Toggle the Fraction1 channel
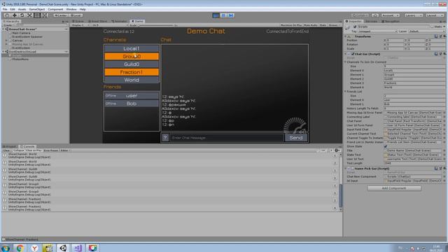Image resolution: width=448 pixels, height=252 pixels. [132, 72]
